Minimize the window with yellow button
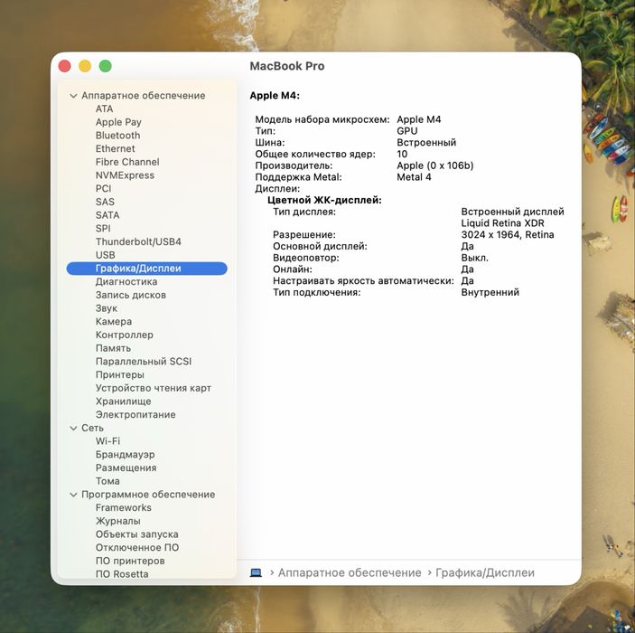This screenshot has width=635, height=633. pos(85,66)
